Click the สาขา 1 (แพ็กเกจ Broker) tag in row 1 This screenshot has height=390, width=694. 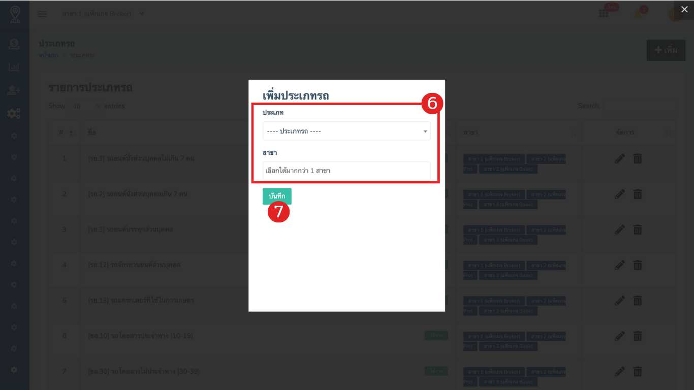click(494, 159)
